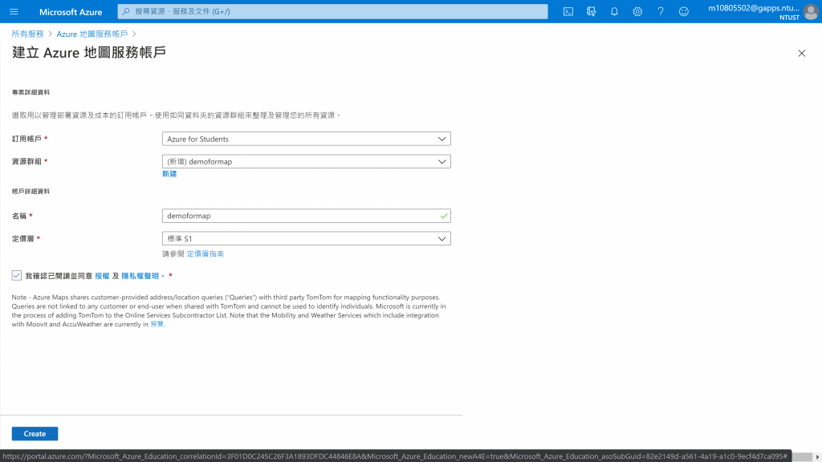Click the search magnifier icon
Screen dimensions: 822x462
pyautogui.click(x=126, y=11)
